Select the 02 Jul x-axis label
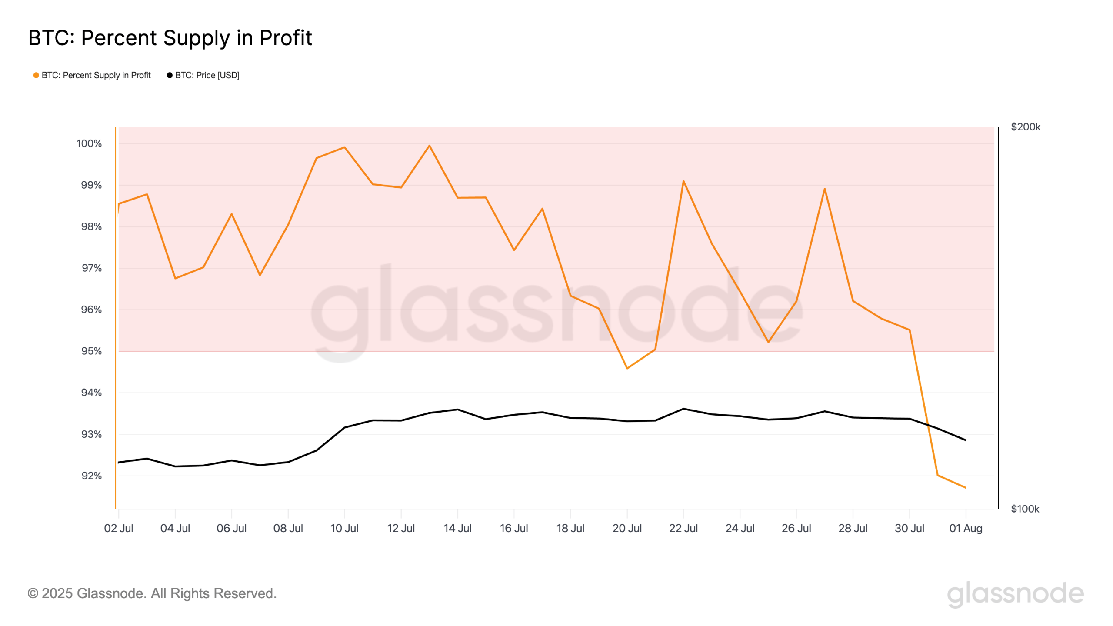Viewport: 1113px width, 626px height. 119,528
